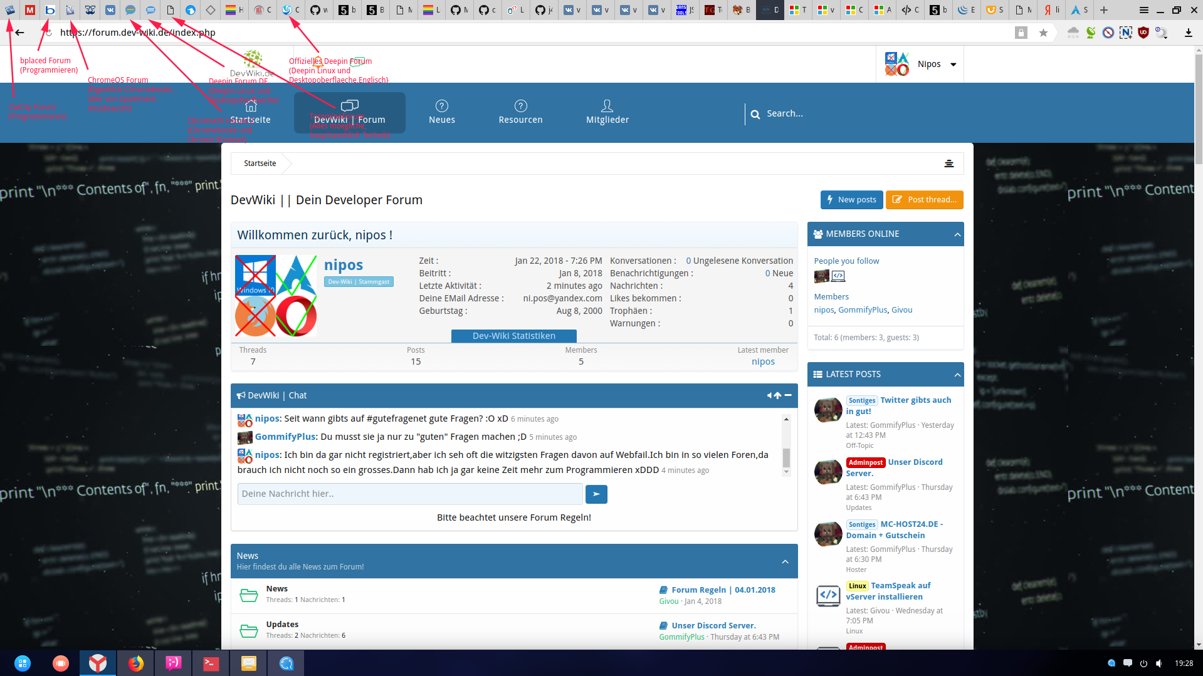Toggle the chat position up arrow

click(x=778, y=395)
